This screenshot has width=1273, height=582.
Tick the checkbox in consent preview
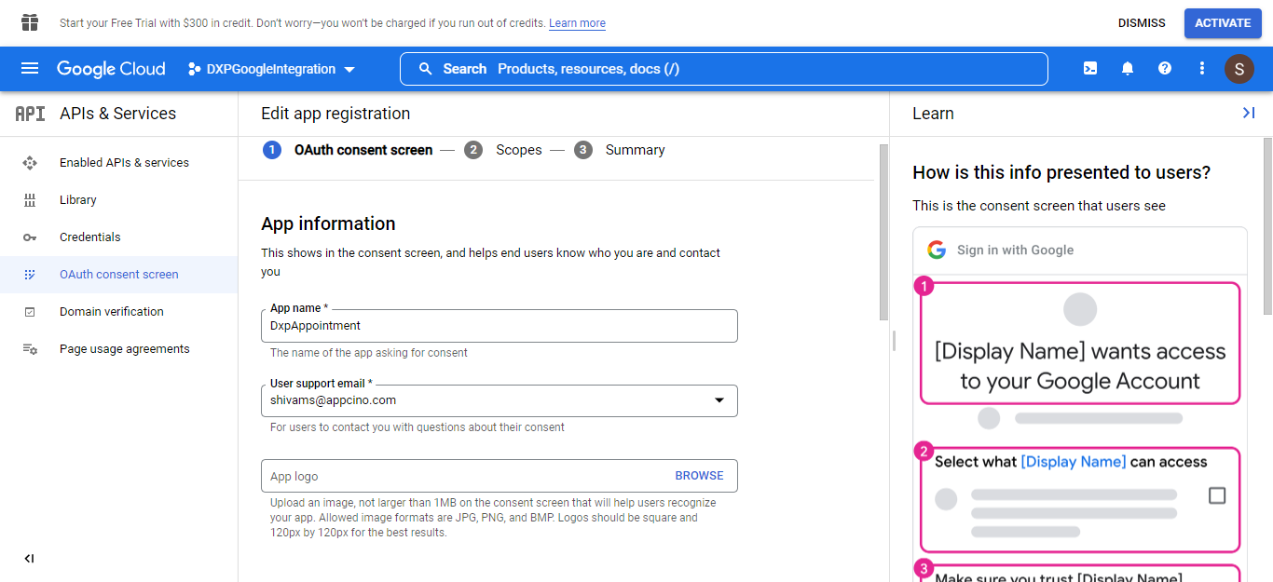[1216, 495]
